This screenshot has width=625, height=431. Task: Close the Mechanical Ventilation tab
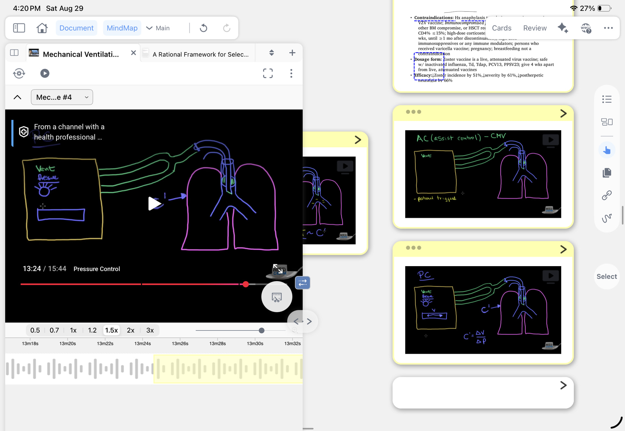coord(133,53)
